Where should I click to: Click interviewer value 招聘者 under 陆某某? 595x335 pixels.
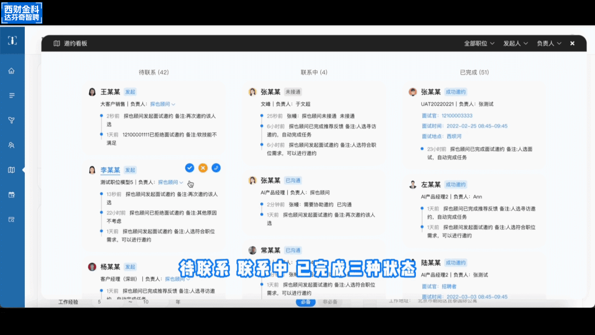tap(449, 286)
